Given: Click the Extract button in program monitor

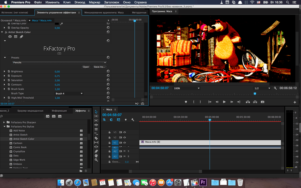Looking at the screenshot, I should pyautogui.click(x=255, y=102).
